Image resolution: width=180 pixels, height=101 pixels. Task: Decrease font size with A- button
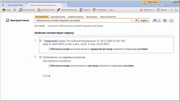click(x=172, y=10)
